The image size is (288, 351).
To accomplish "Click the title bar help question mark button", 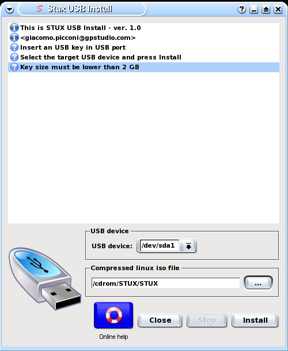I will (241, 9).
